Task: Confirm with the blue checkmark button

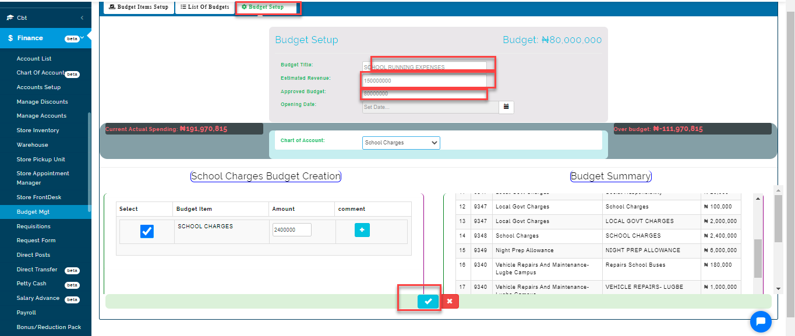Action: click(x=428, y=302)
